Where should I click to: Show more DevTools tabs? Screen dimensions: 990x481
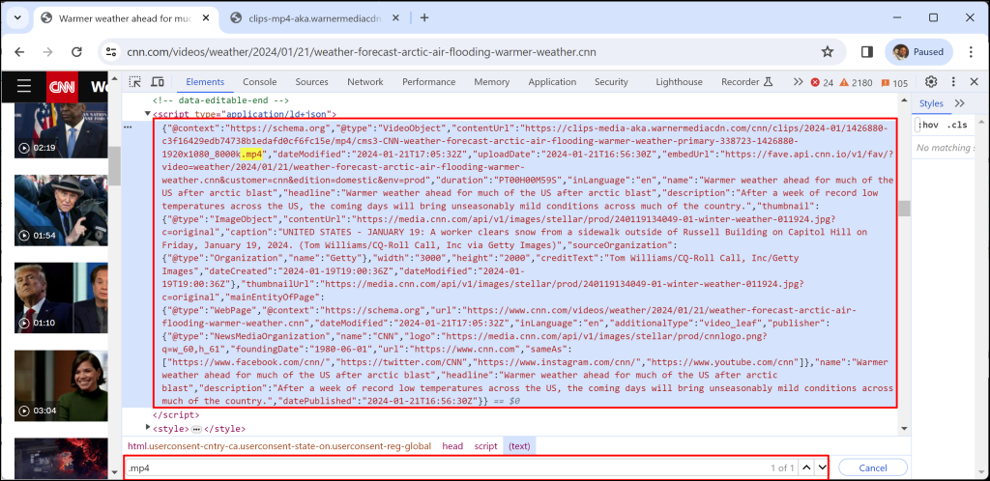(798, 82)
